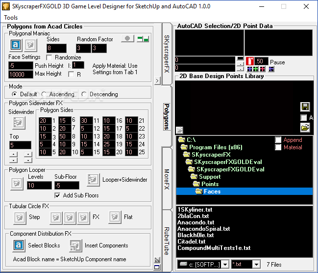The image size is (318, 273).
Task: Tick the checkbox beside the A symbol
Action: (303, 117)
